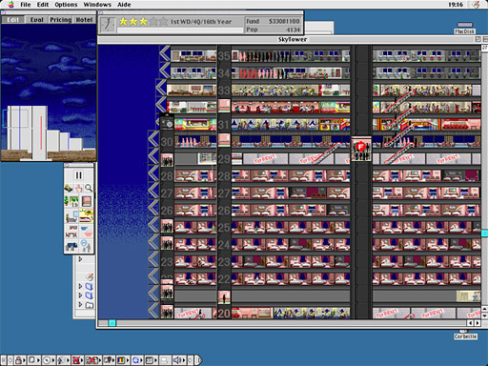488x366 pixels.
Task: Click the third yellow rating star
Action: point(143,22)
